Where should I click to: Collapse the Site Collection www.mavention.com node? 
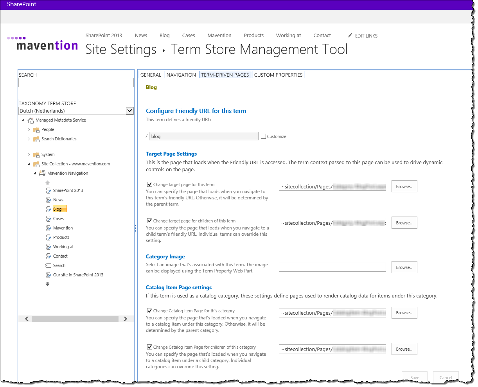29,164
